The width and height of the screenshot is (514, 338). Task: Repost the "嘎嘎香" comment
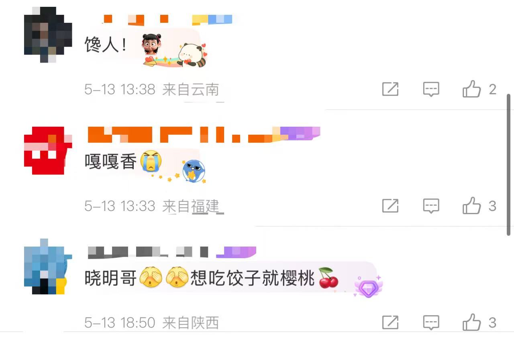(390, 206)
